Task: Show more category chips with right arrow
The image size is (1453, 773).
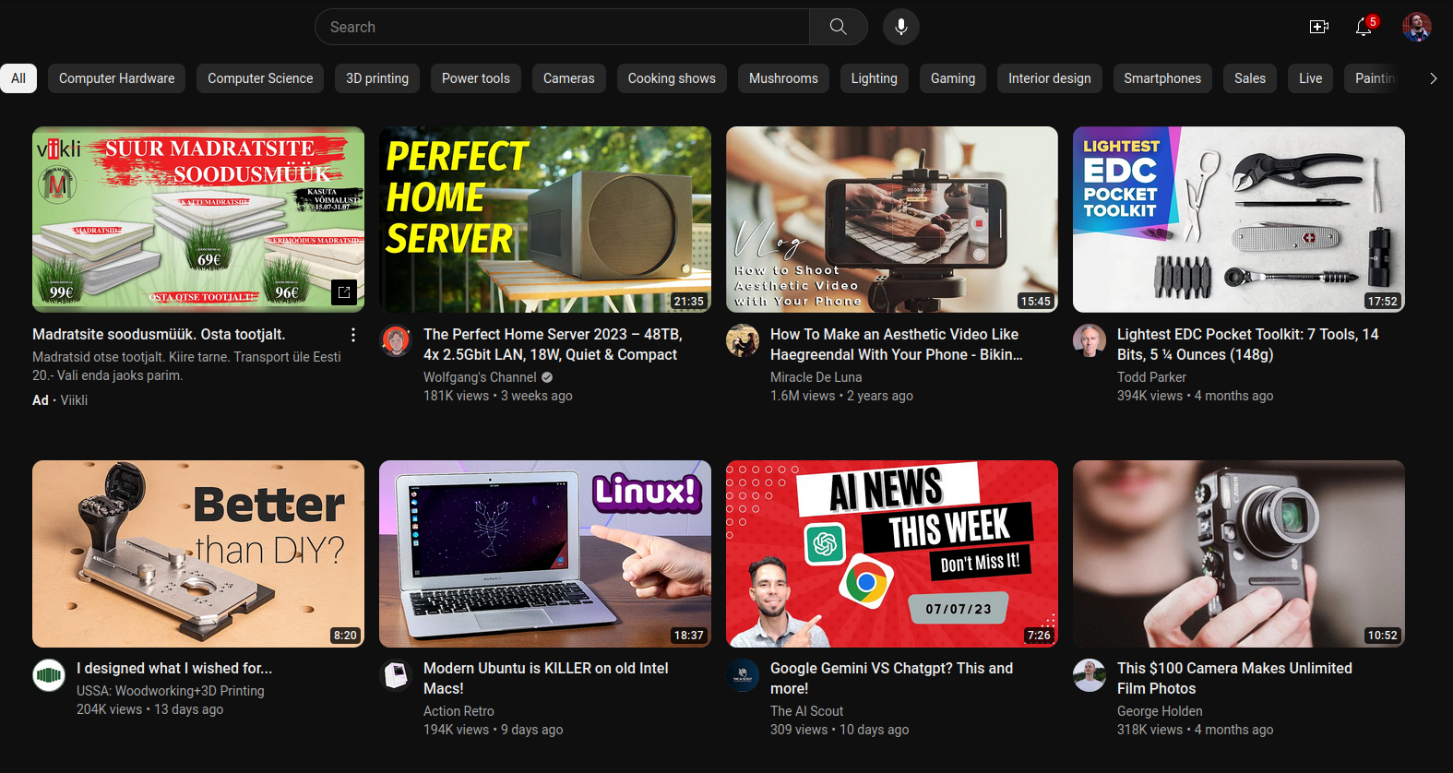Action: (1433, 78)
